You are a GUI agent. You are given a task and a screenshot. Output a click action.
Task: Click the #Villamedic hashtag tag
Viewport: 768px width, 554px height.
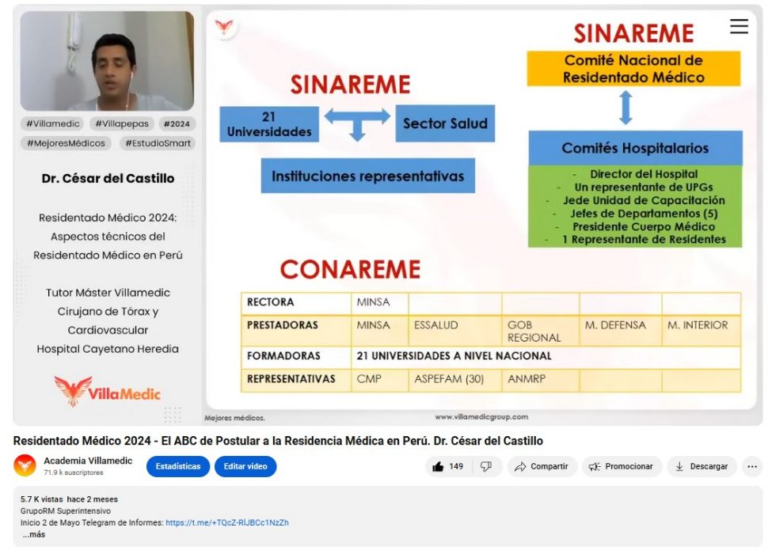(52, 123)
